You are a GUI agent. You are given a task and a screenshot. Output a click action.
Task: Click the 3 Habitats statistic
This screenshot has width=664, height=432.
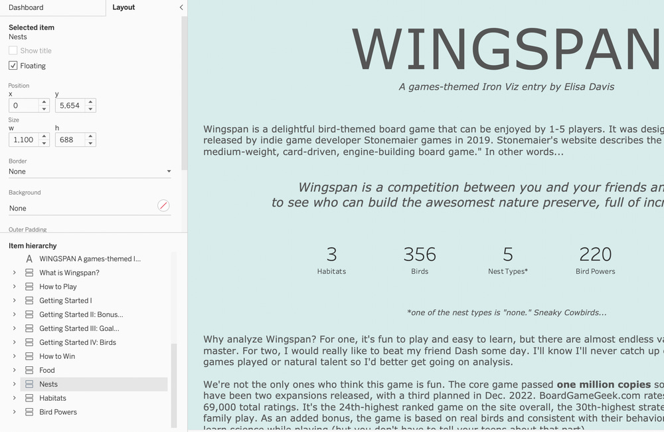point(331,261)
